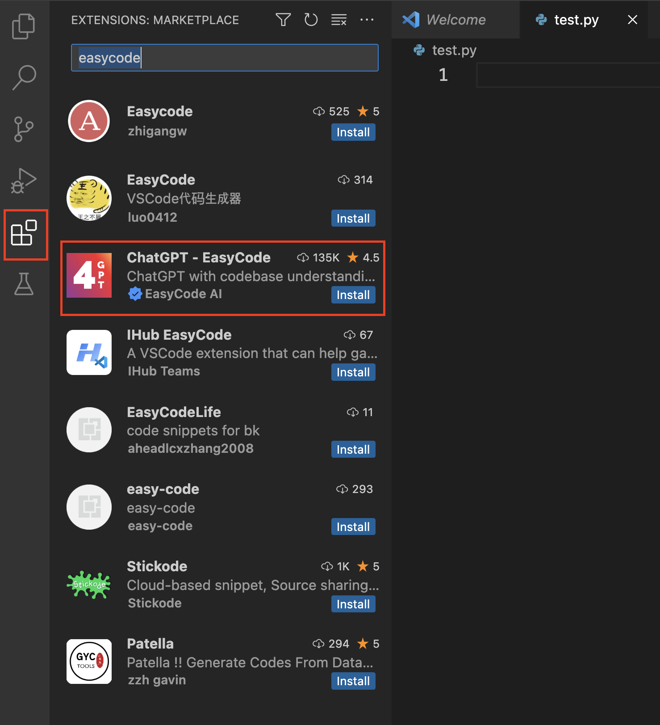Screen dimensions: 660x725
Task: Install ChatGPT - EasyCode extension
Action: tap(353, 295)
